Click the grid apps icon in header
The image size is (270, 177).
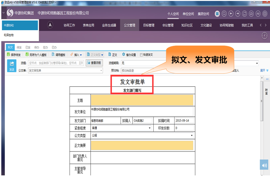tap(217, 14)
